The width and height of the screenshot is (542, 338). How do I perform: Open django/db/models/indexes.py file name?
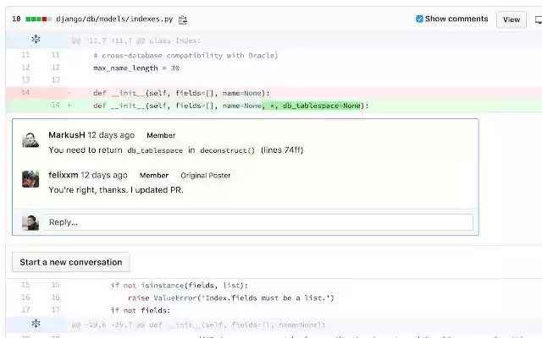[x=114, y=19]
